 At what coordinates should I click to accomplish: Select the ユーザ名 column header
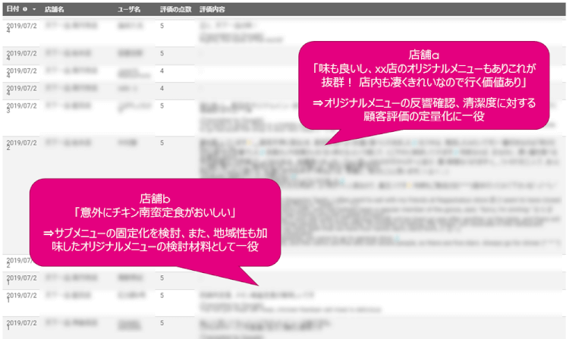pyautogui.click(x=129, y=9)
